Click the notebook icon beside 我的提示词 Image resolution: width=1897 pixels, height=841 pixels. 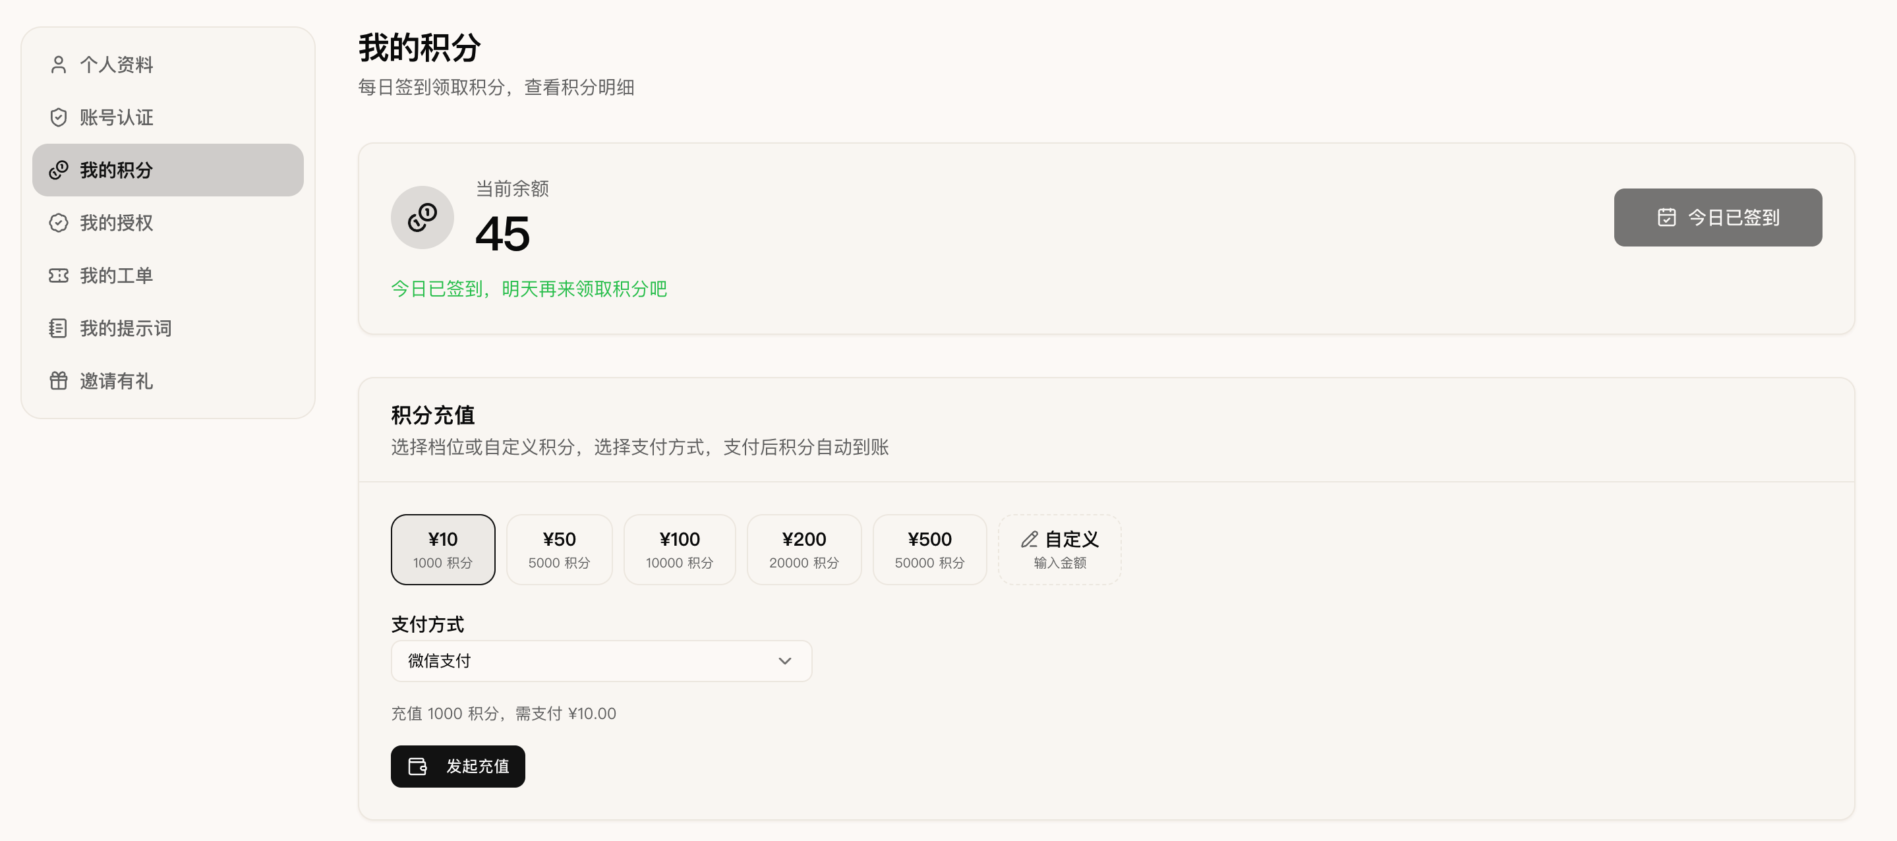58,328
